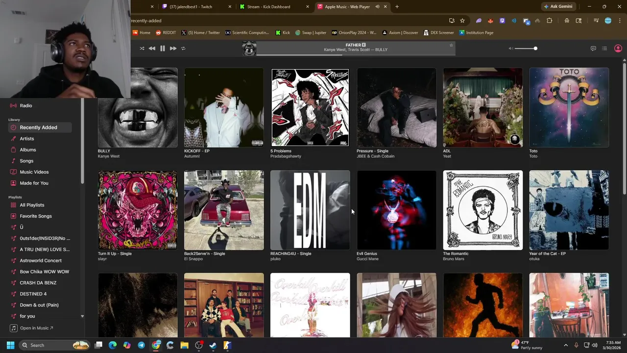
Task: Open the Playing Next queue list icon
Action: (x=604, y=49)
